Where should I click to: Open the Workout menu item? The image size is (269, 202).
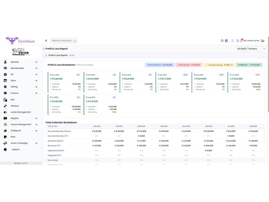pyautogui.click(x=15, y=106)
